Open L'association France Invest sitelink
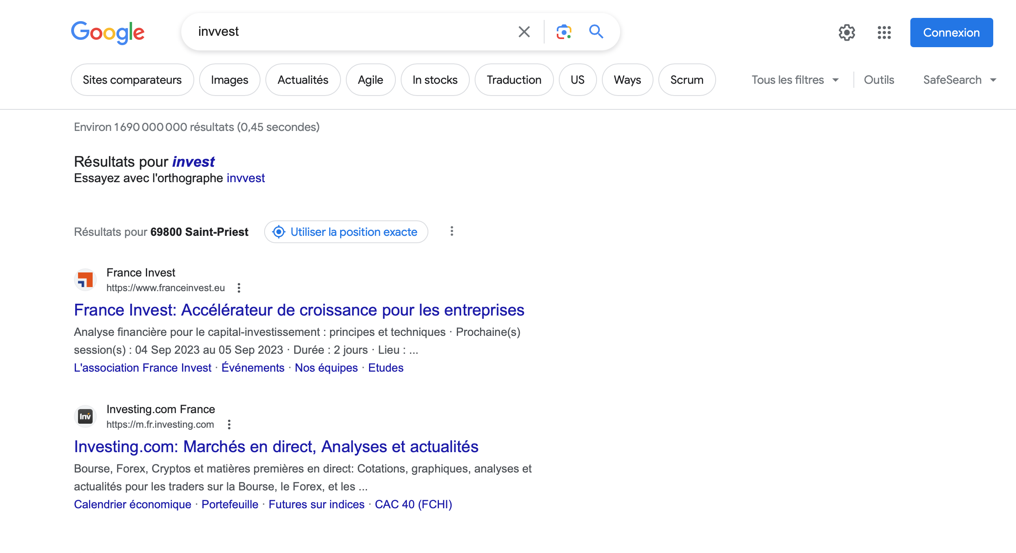This screenshot has width=1016, height=553. tap(143, 368)
